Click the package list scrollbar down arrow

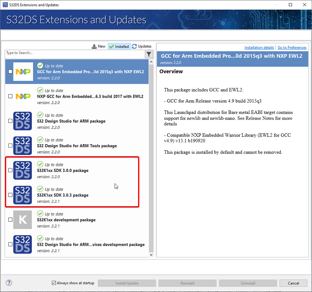pos(151,255)
